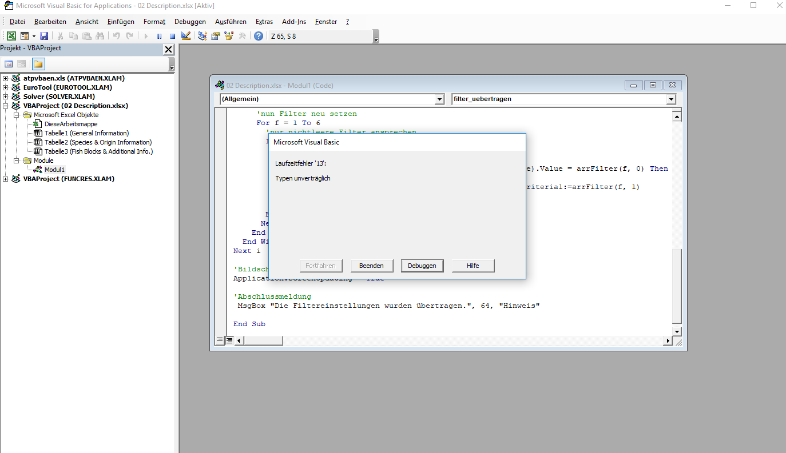Image resolution: width=786 pixels, height=453 pixels.
Task: Open the Einfügen menu
Action: pos(121,22)
